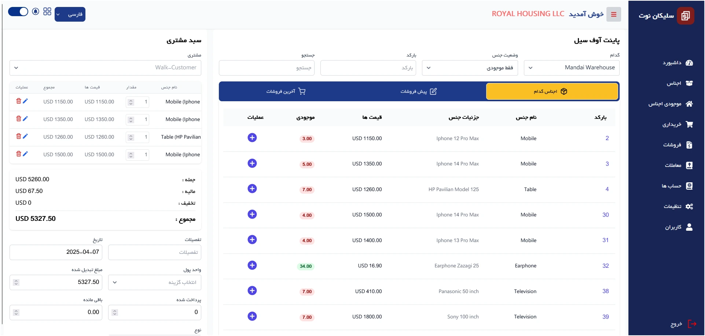
Task: Open the Mandai Warehouse dropdown
Action: pyautogui.click(x=571, y=68)
